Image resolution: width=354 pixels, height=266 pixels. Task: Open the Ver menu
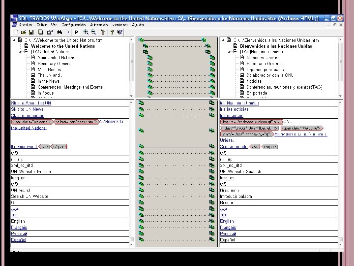[54, 25]
